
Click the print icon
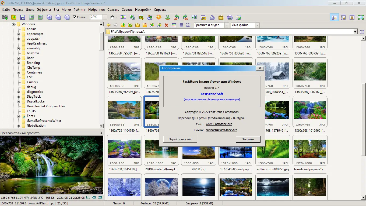point(230,17)
